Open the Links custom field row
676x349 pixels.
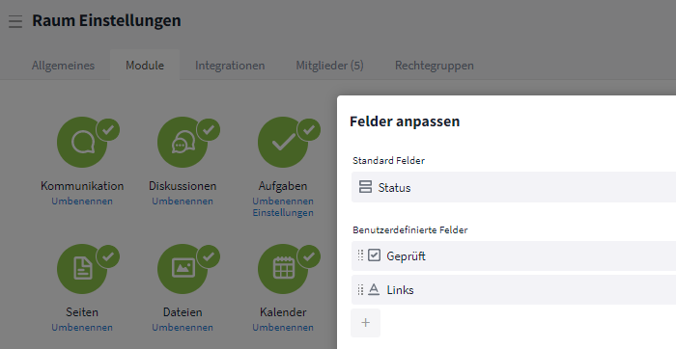[x=514, y=290]
